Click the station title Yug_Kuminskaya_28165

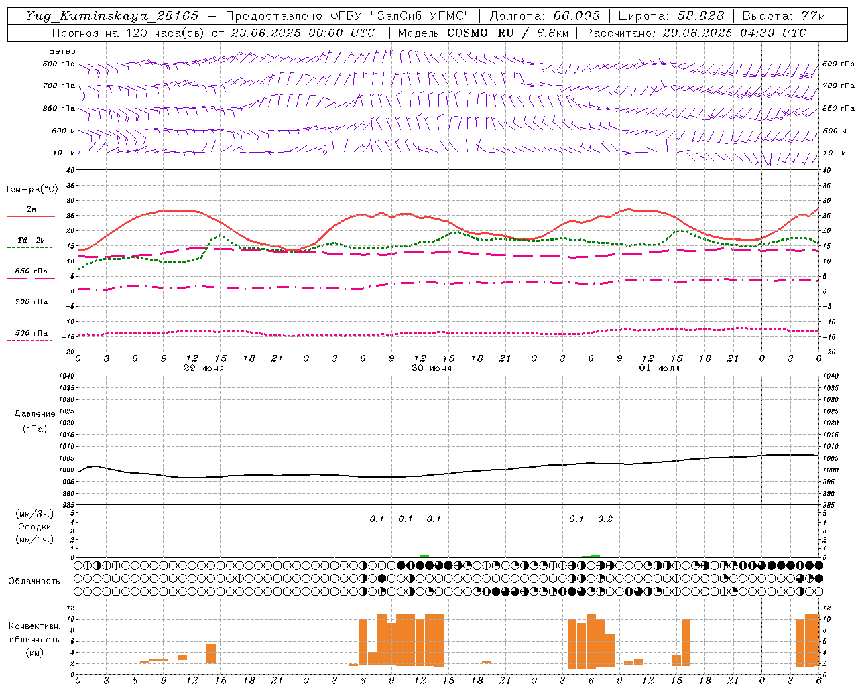112,16
